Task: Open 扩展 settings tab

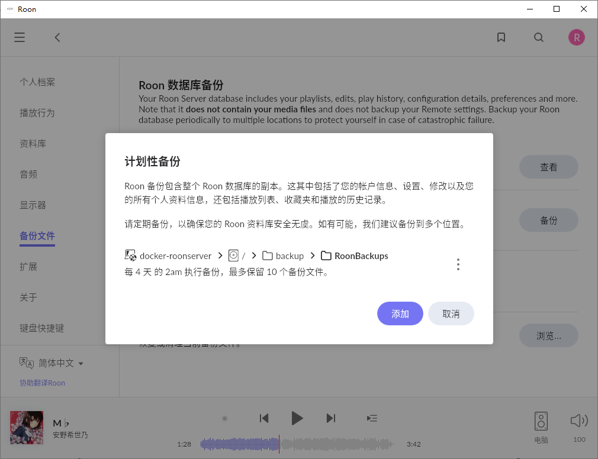Action: click(x=28, y=267)
